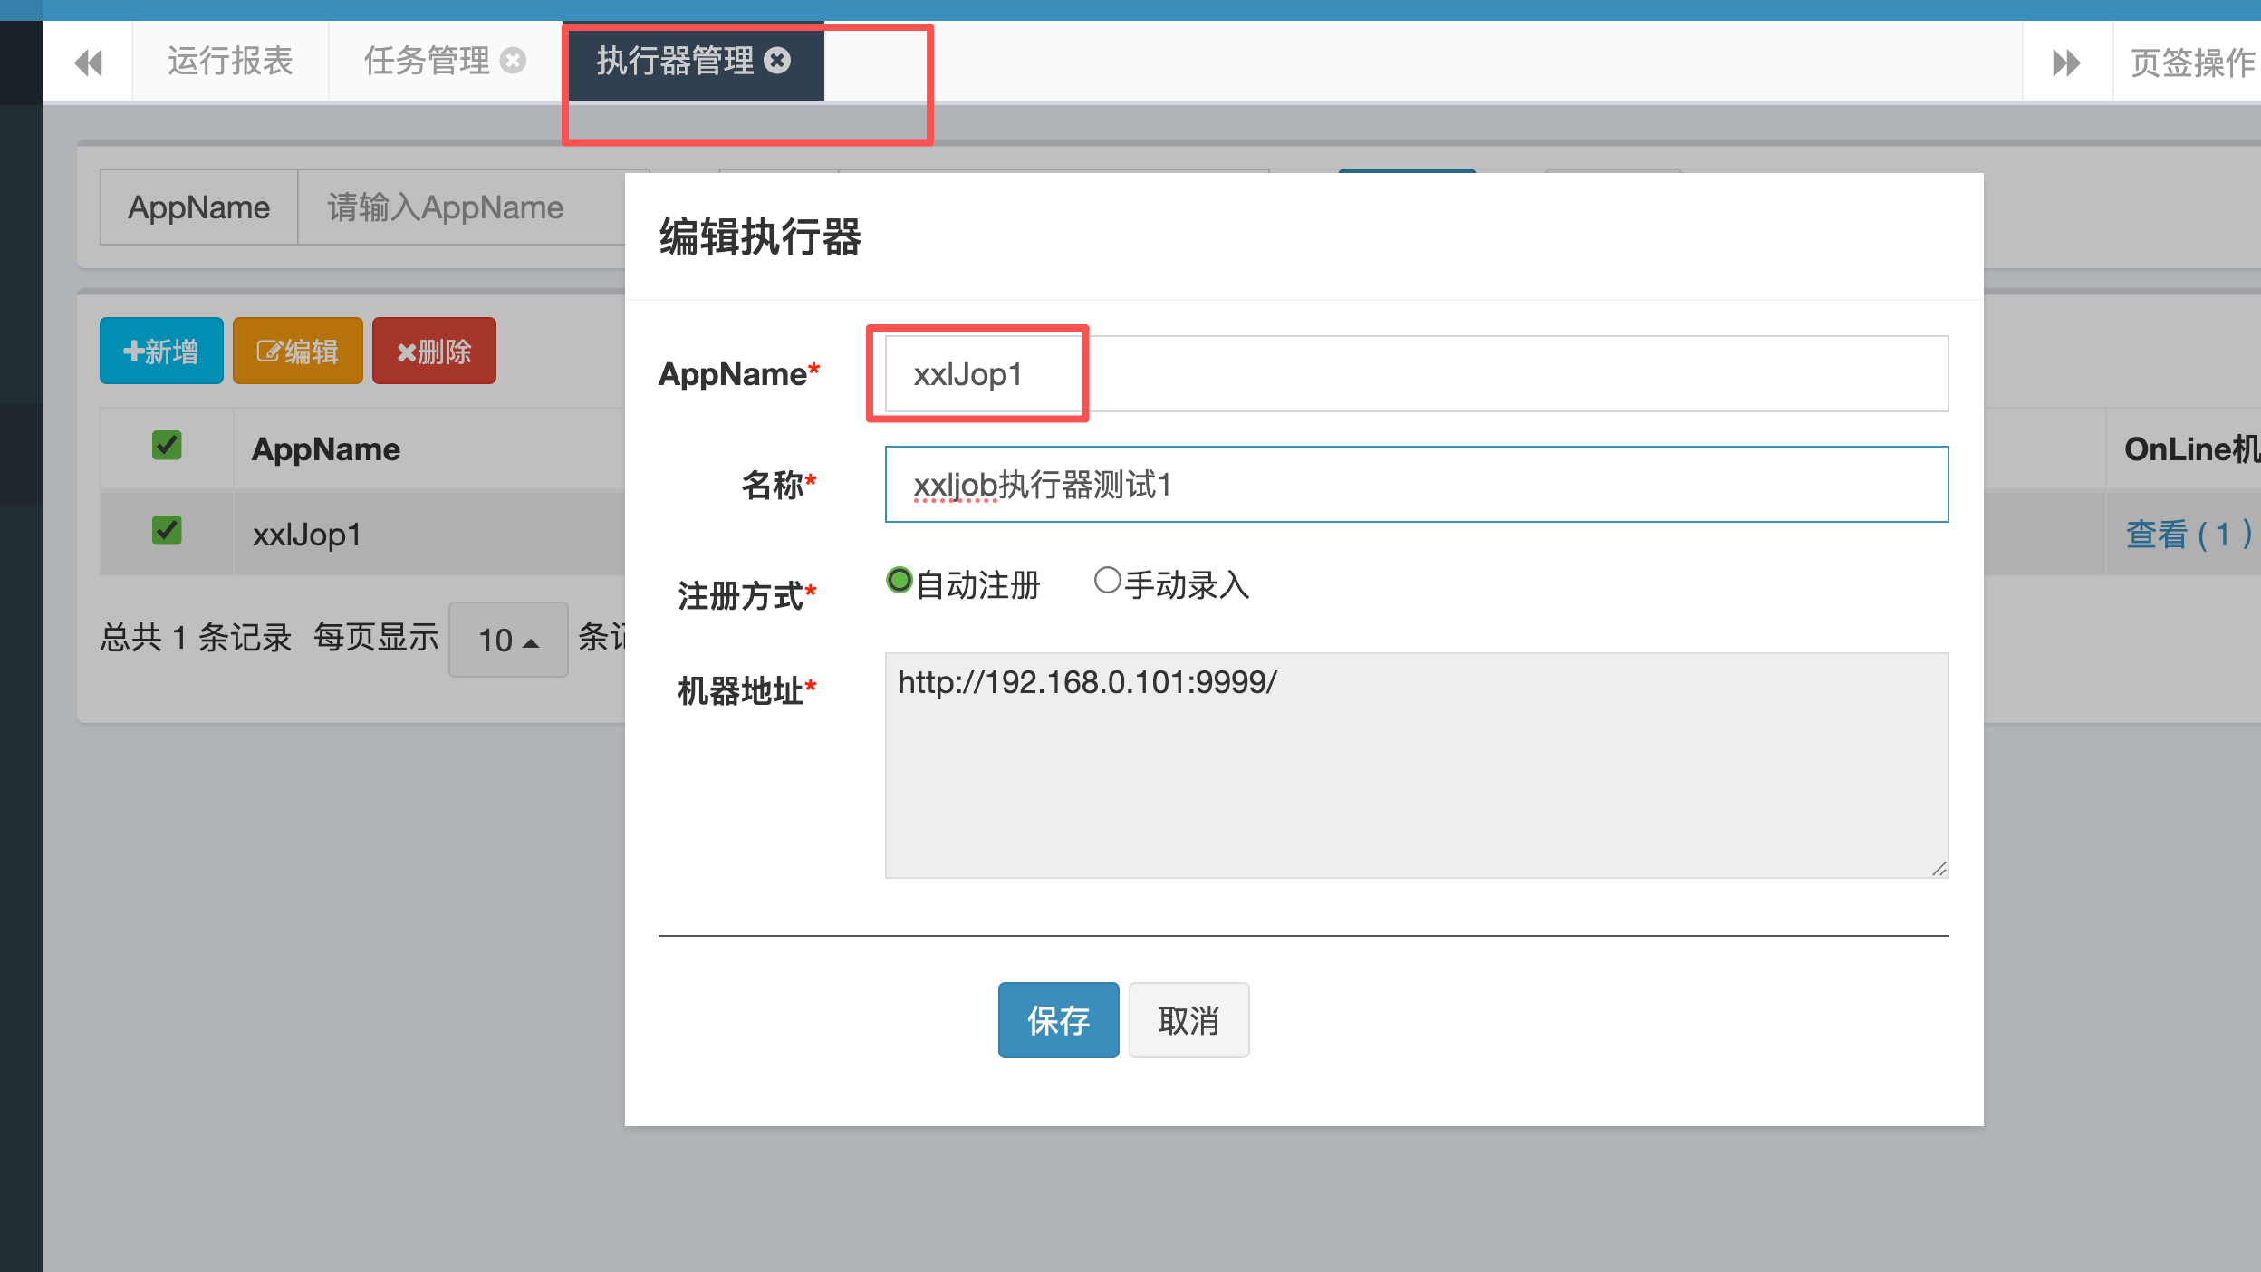Switch to the 运行报表 tab
This screenshot has width=2261, height=1272.
(x=230, y=61)
